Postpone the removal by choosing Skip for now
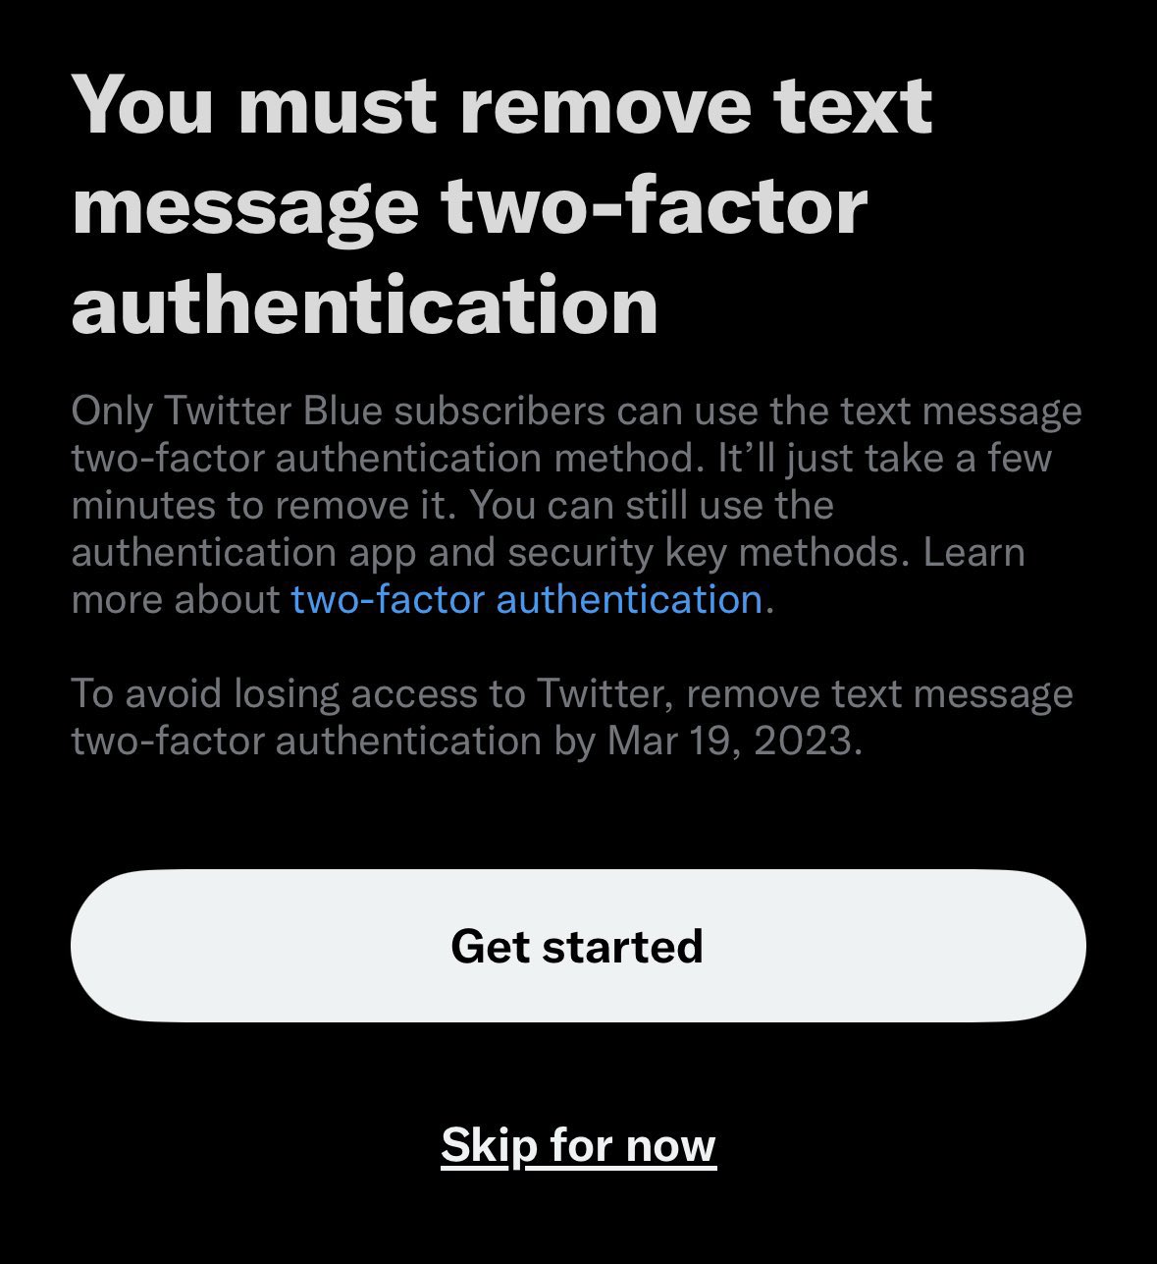 click(579, 1145)
